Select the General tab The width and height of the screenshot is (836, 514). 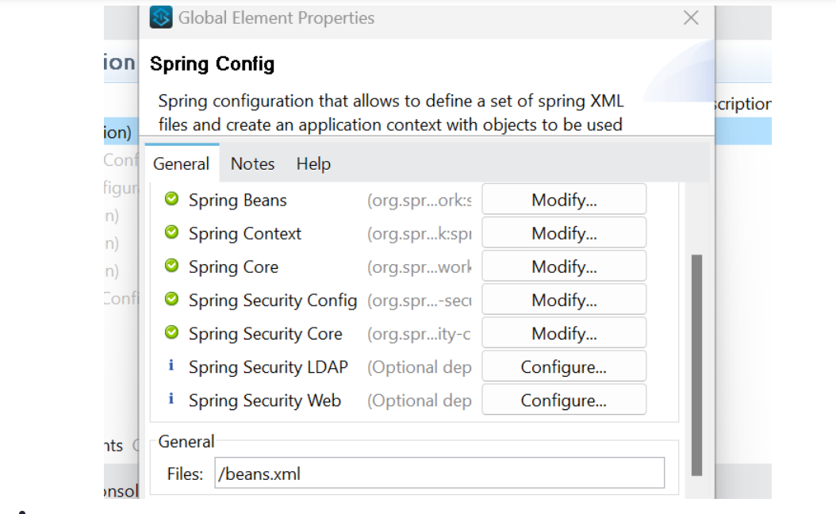click(x=181, y=163)
